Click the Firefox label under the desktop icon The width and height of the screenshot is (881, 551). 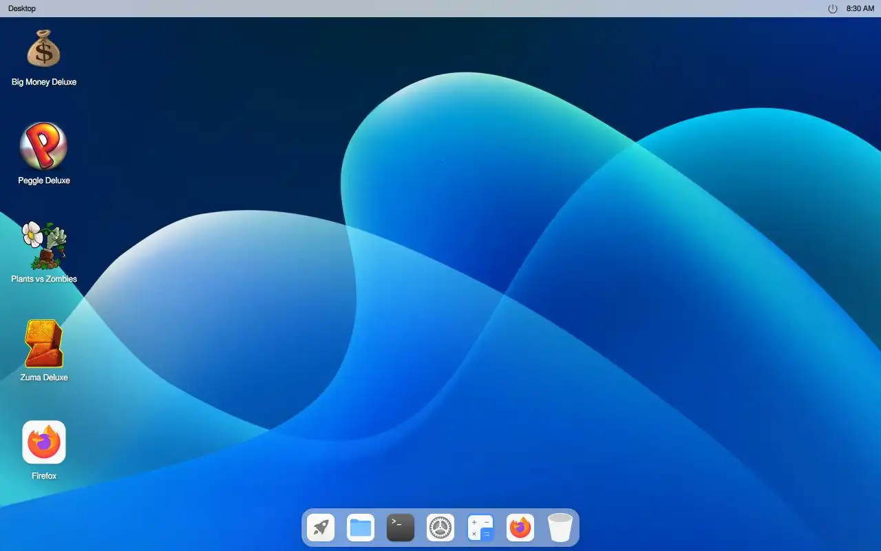click(44, 476)
